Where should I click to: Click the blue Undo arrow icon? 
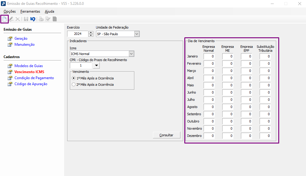pyautogui.click(x=33, y=19)
